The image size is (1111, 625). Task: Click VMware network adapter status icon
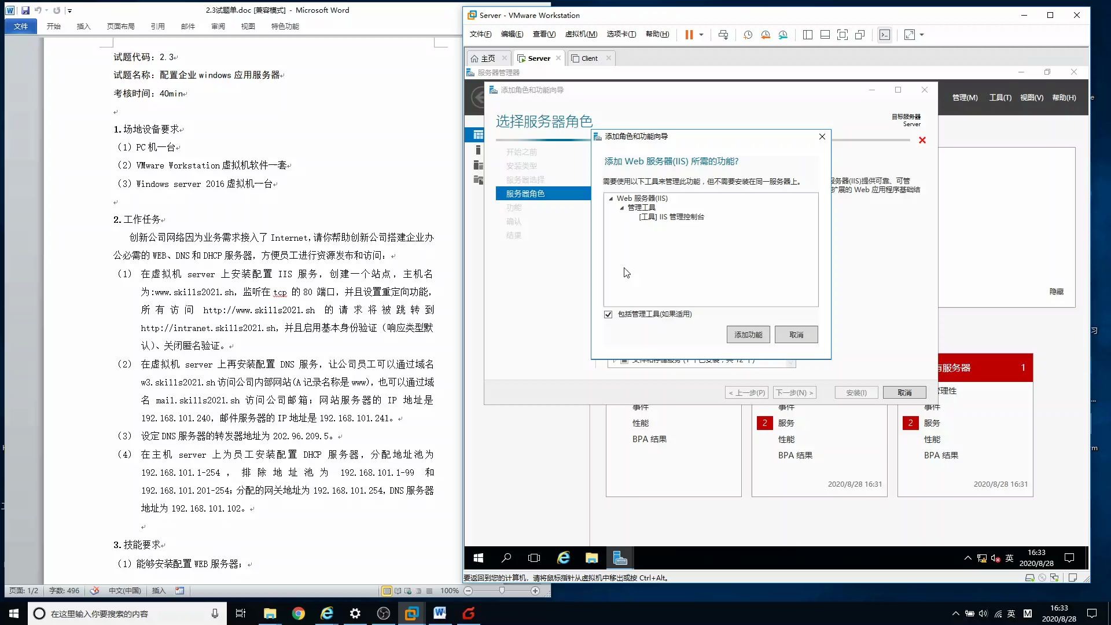coord(1054,578)
